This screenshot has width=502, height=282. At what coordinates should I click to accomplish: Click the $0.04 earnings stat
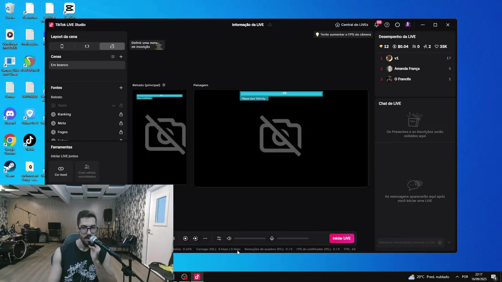pyautogui.click(x=400, y=47)
